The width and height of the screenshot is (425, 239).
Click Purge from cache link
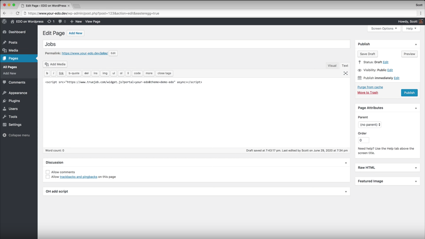(370, 87)
